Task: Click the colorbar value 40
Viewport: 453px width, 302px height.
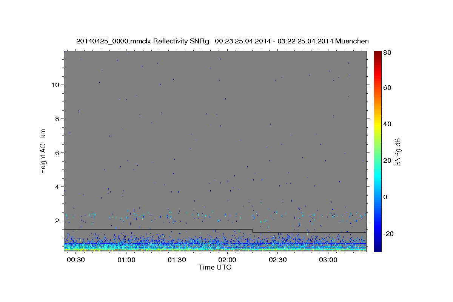Action: click(388, 124)
